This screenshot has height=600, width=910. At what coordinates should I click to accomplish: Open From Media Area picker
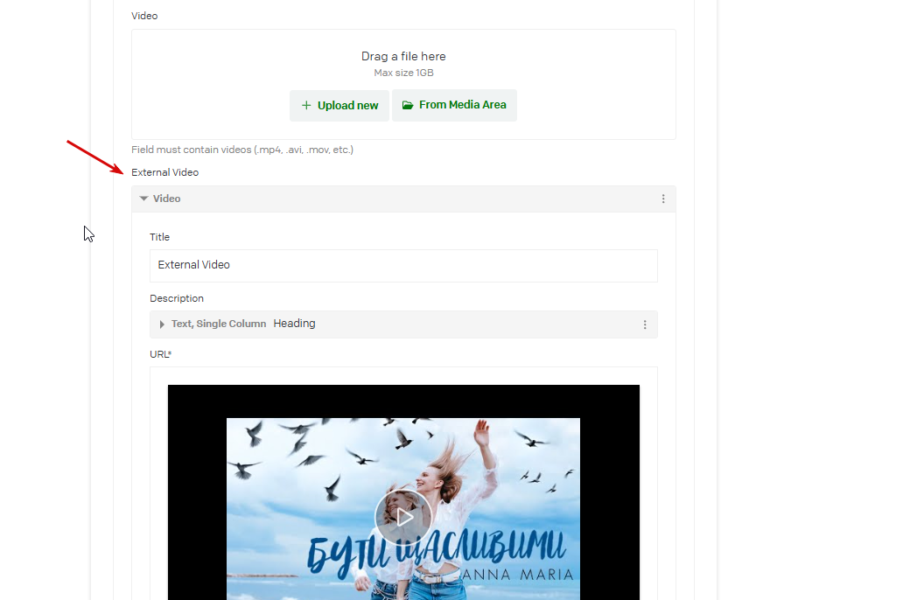point(454,105)
